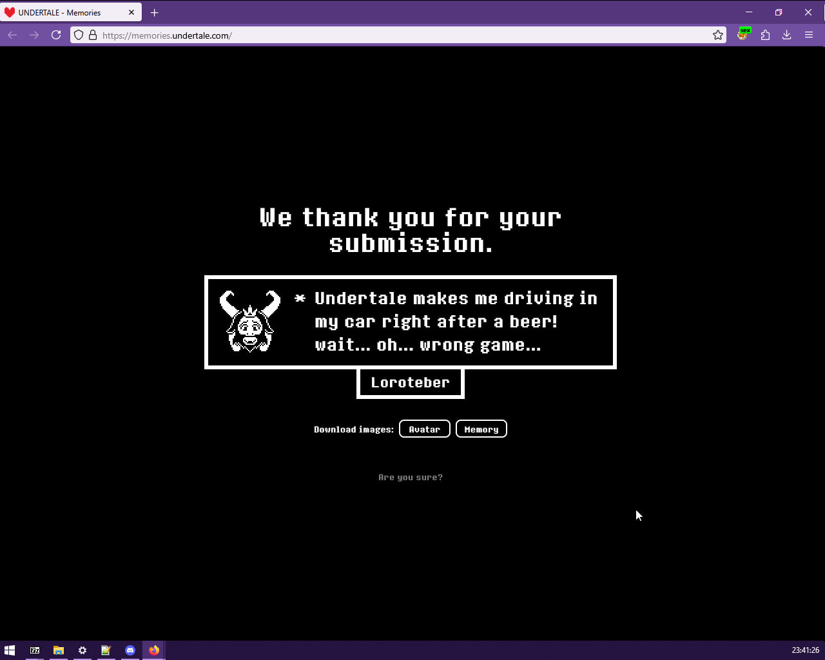
Task: View site security via the padlock icon
Action: 93,35
